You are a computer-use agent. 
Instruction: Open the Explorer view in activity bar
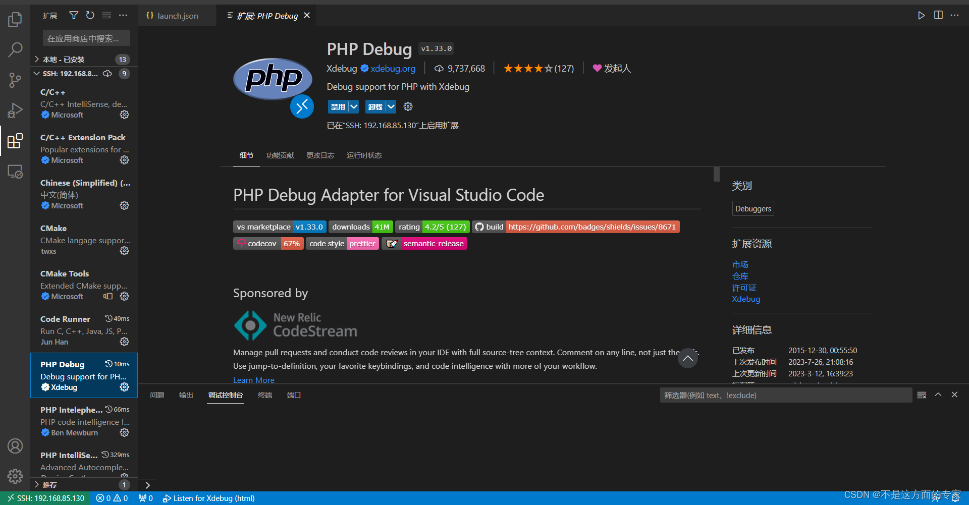[15, 20]
